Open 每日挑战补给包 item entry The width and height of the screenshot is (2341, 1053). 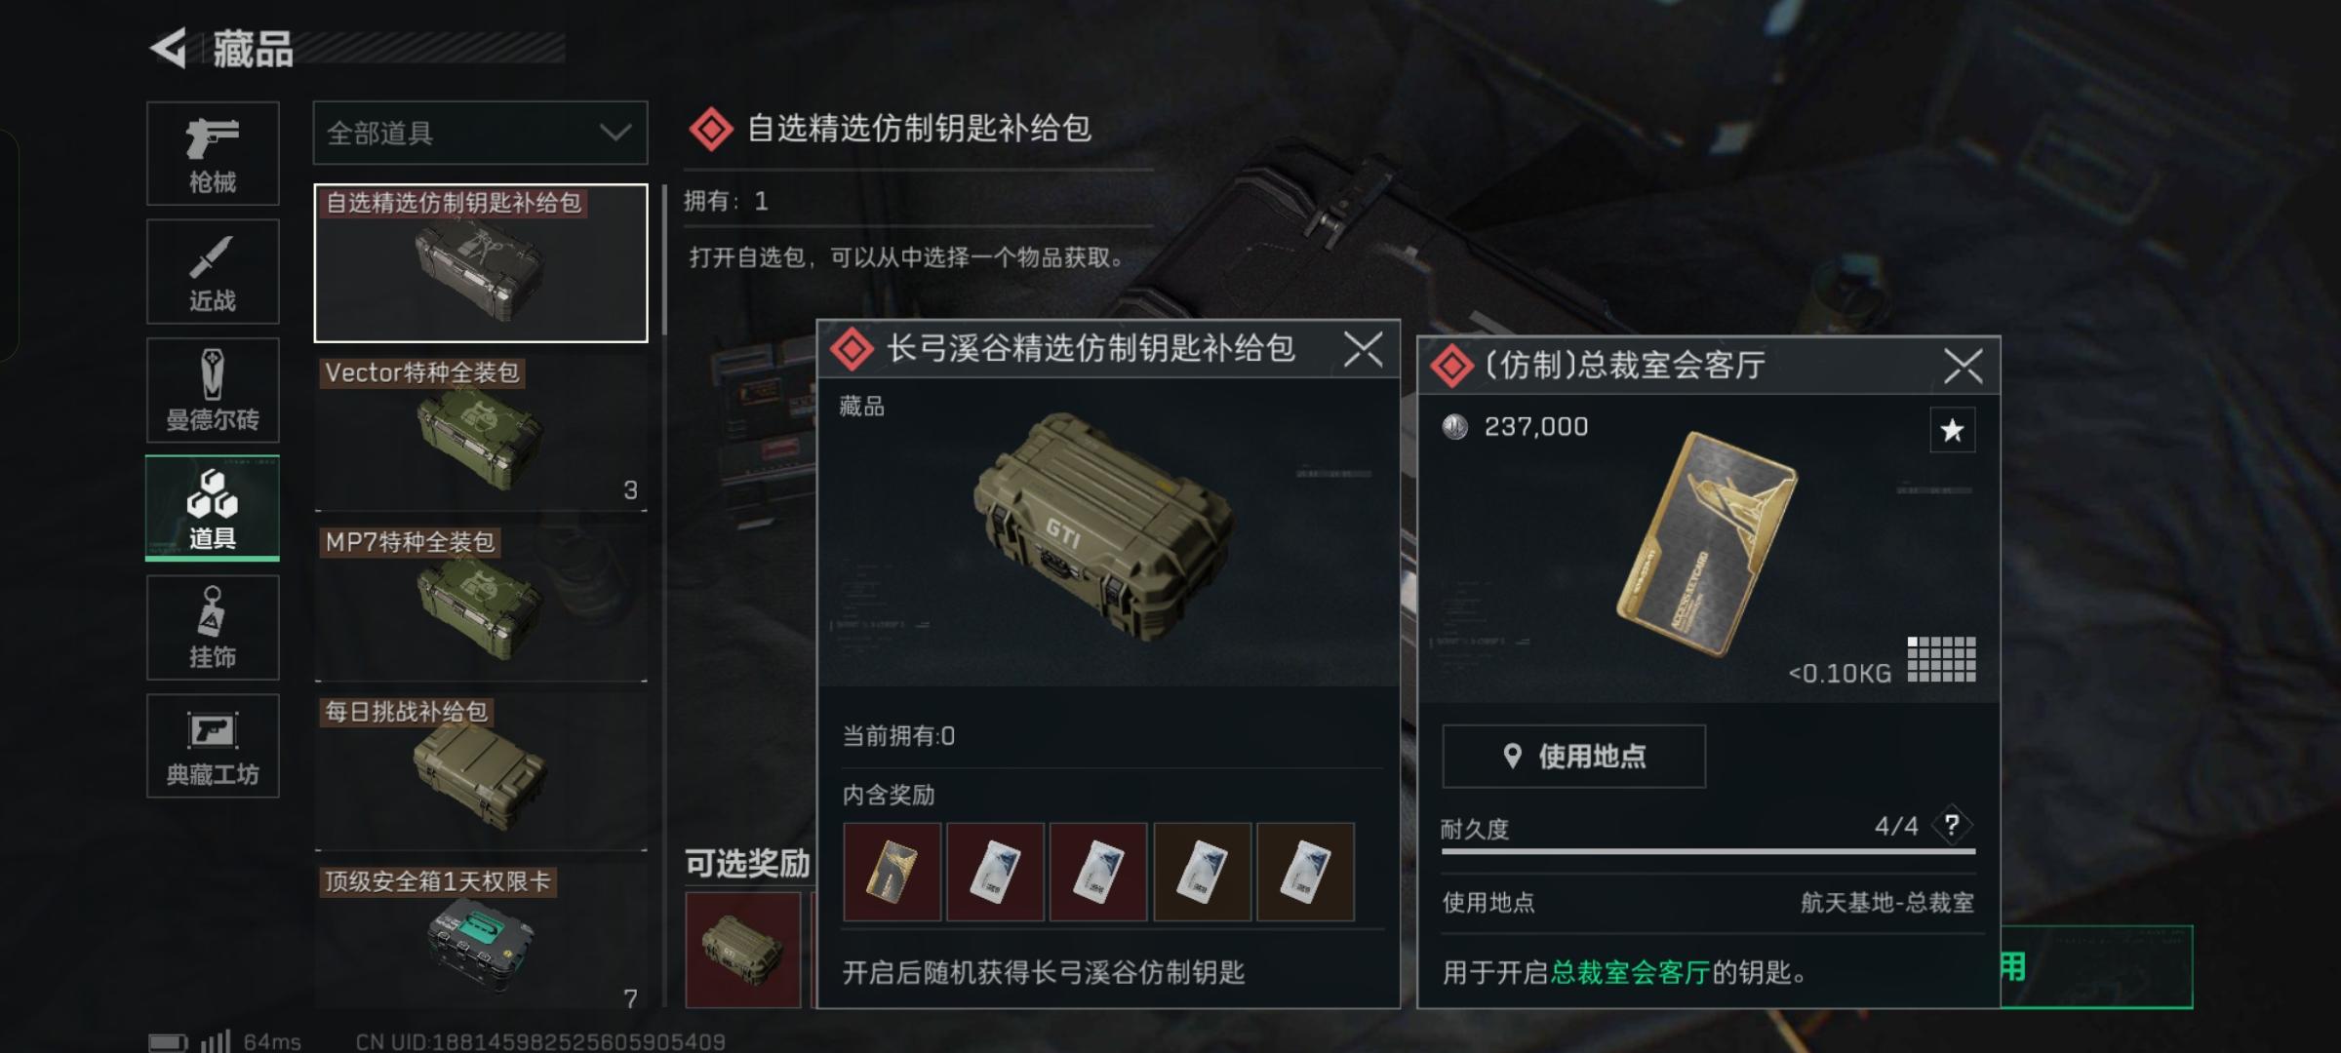click(481, 772)
